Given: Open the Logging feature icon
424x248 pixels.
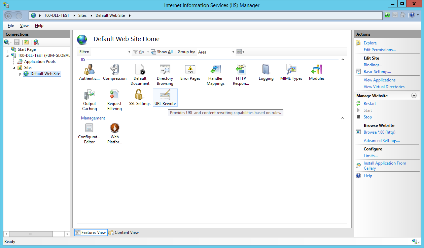Looking at the screenshot, I should (266, 72).
